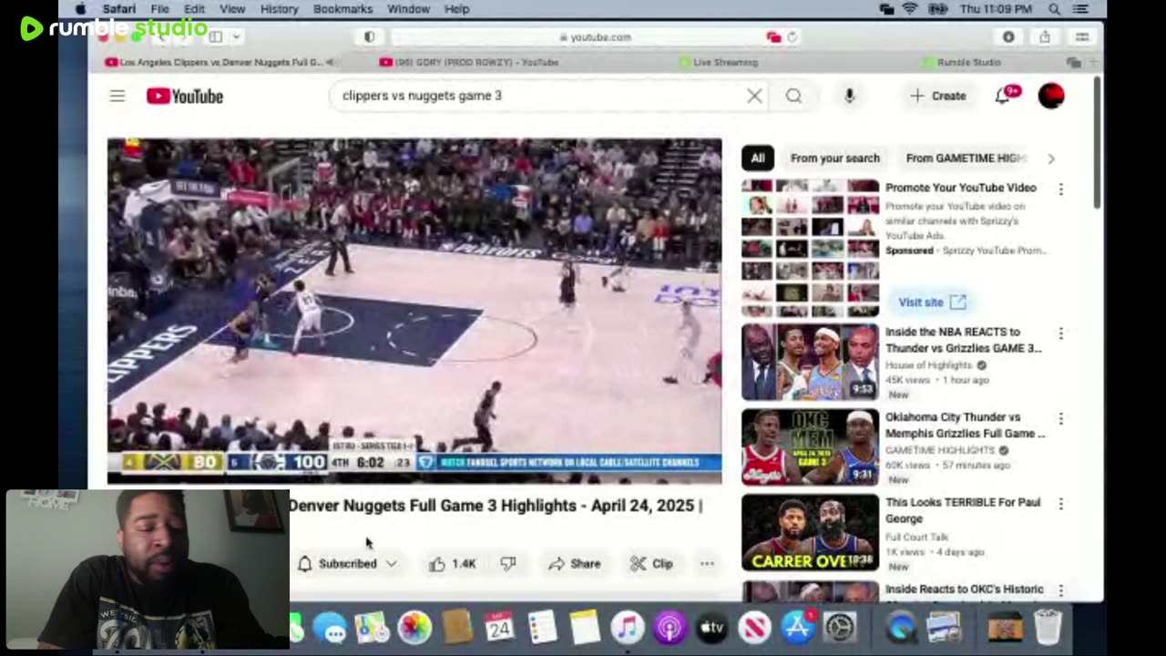1166x656 pixels.
Task: Open the Window menu
Action: pos(408,9)
